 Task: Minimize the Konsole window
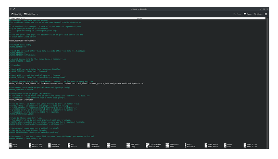point(261,9)
